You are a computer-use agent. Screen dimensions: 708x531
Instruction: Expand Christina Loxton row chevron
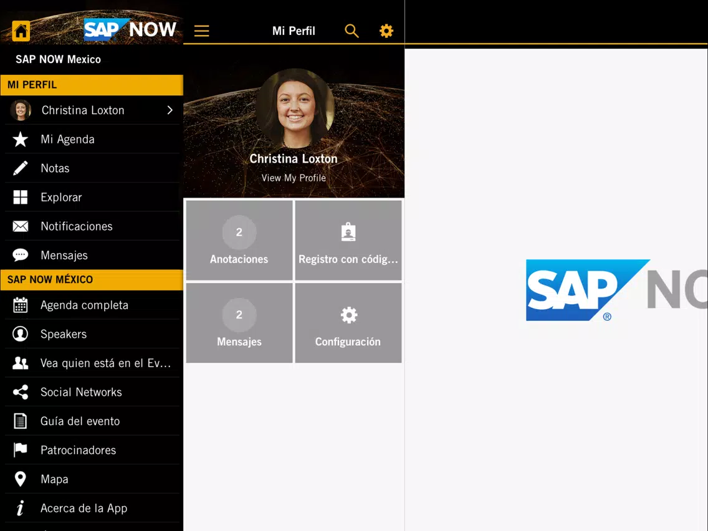click(170, 110)
